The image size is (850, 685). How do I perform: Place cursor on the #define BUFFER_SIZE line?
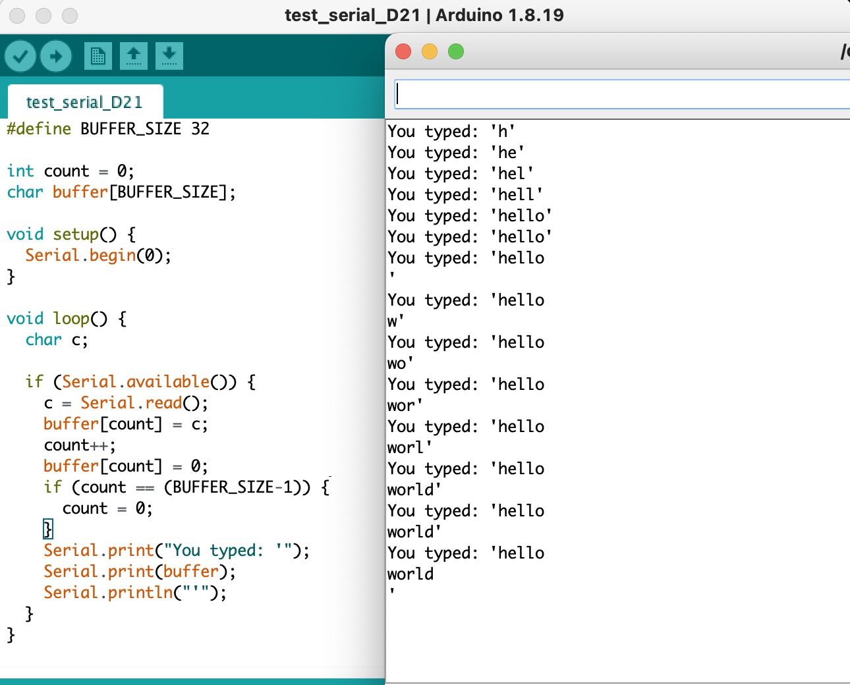[x=108, y=128]
